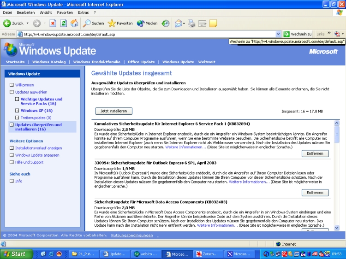The height and width of the screenshot is (259, 346).
Task: Open Windows Update - Weltweit link
Action: tap(189, 62)
